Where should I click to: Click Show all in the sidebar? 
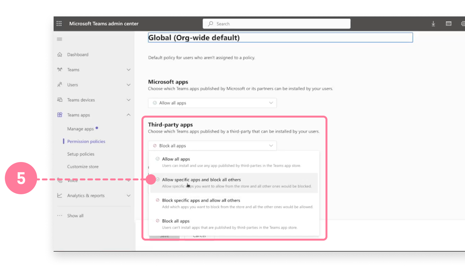tap(75, 216)
